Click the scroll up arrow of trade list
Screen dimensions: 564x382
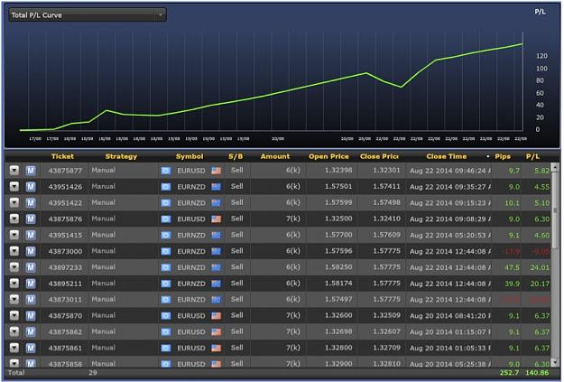555,167
